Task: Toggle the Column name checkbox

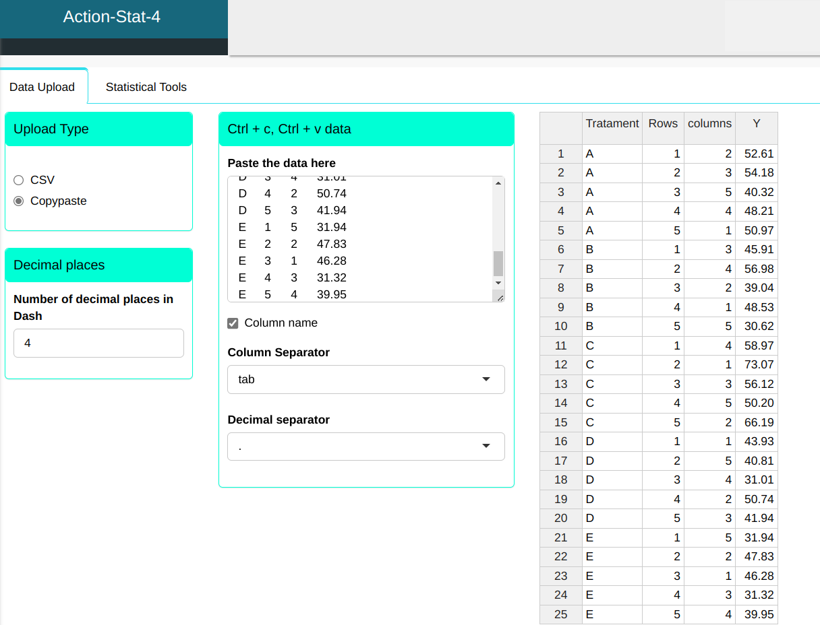Action: pos(233,323)
